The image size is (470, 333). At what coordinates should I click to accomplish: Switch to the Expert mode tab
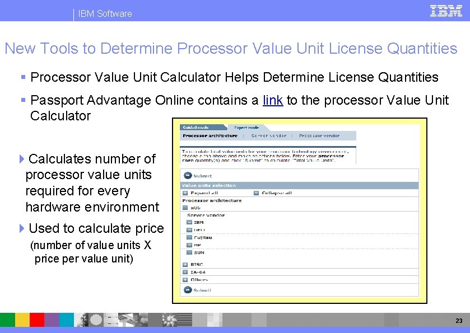pyautogui.click(x=246, y=128)
